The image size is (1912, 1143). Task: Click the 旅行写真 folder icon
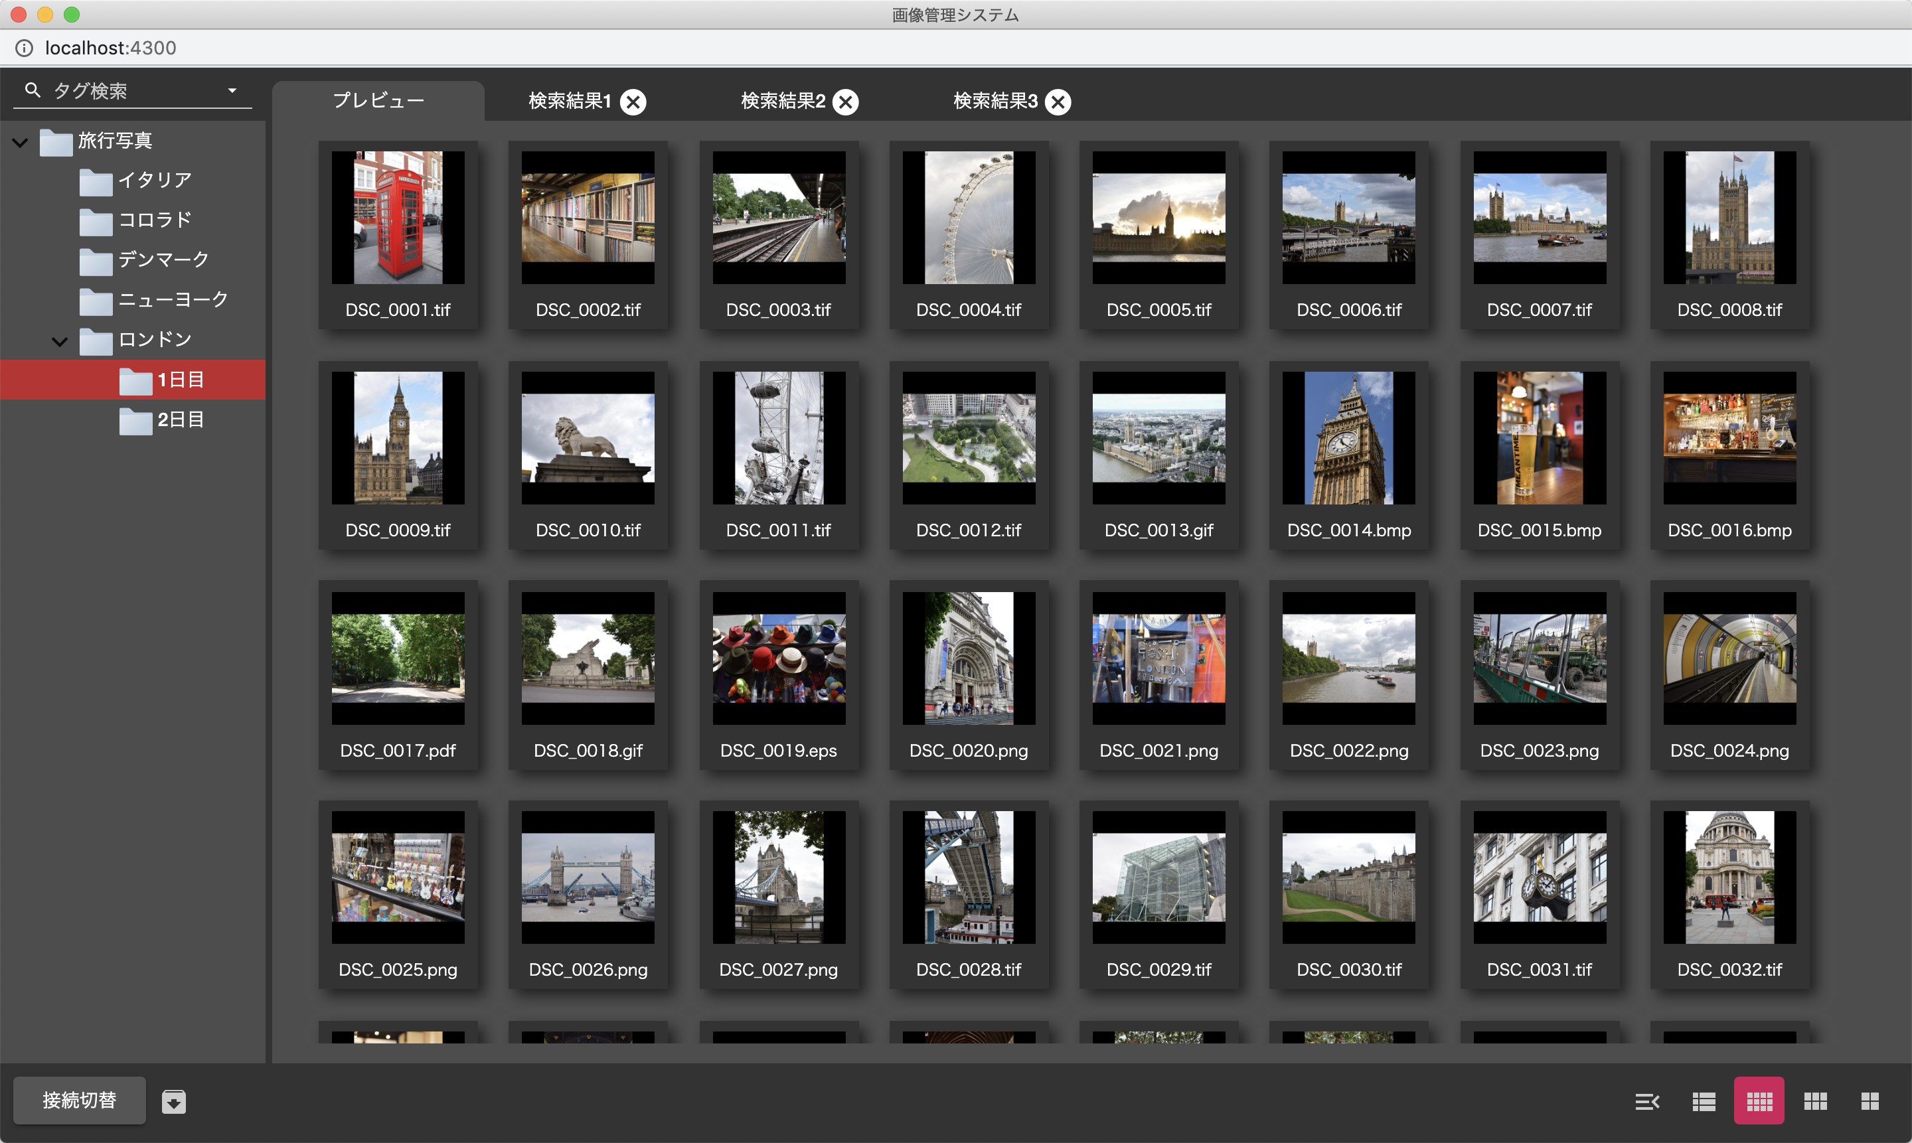56,142
